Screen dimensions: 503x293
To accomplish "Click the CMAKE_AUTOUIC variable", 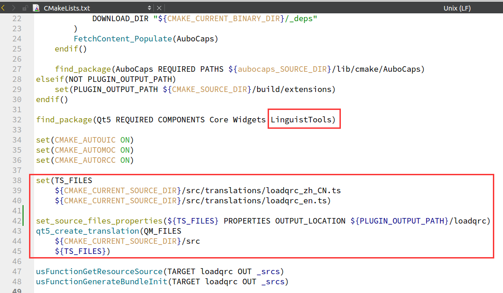I will [x=85, y=140].
